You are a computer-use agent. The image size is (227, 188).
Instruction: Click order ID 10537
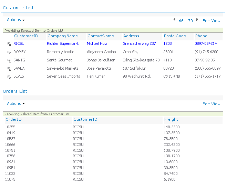click(10, 139)
